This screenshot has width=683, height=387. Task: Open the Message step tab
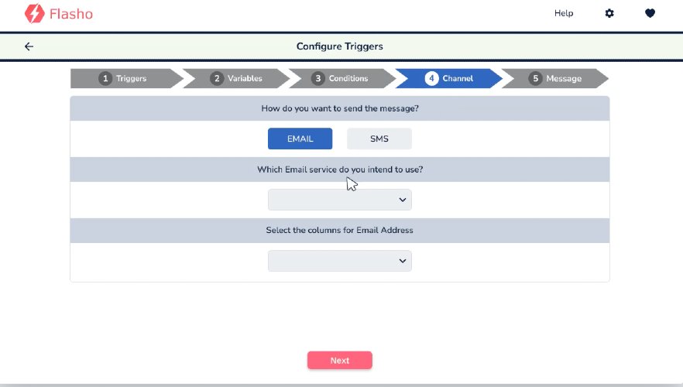click(x=555, y=78)
